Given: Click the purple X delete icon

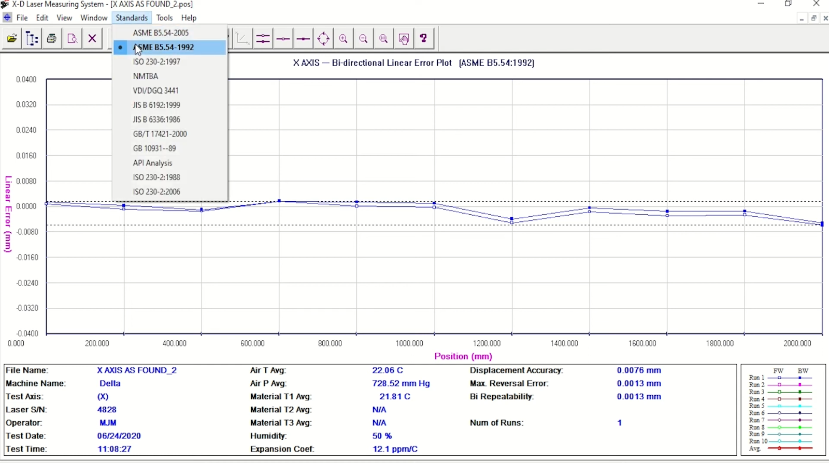Looking at the screenshot, I should tap(92, 38).
